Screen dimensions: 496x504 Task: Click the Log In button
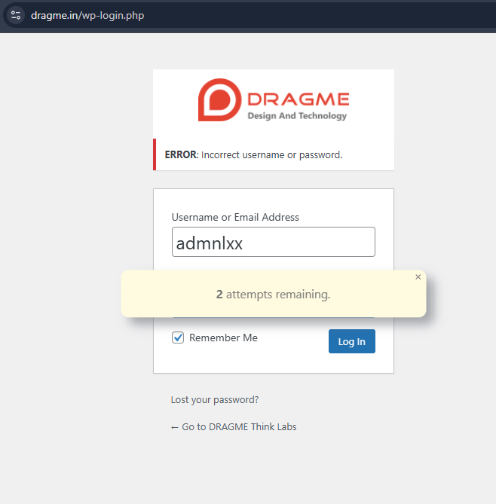[x=351, y=341]
